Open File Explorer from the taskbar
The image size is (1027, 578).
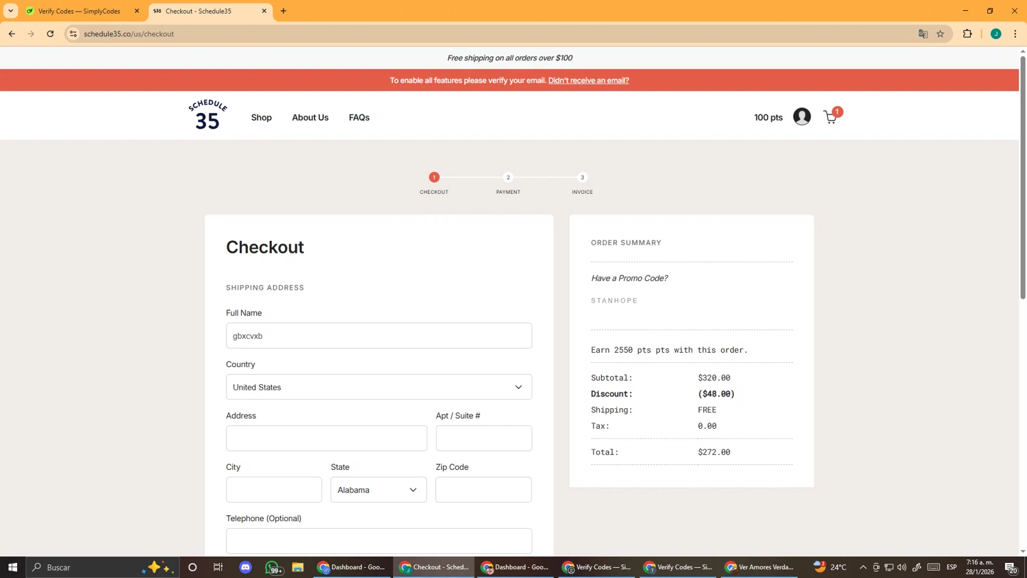click(x=298, y=567)
